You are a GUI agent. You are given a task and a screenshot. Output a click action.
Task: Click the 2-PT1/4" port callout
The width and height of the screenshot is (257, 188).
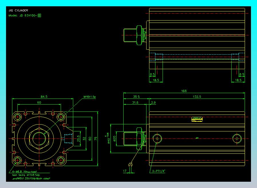[159, 171]
